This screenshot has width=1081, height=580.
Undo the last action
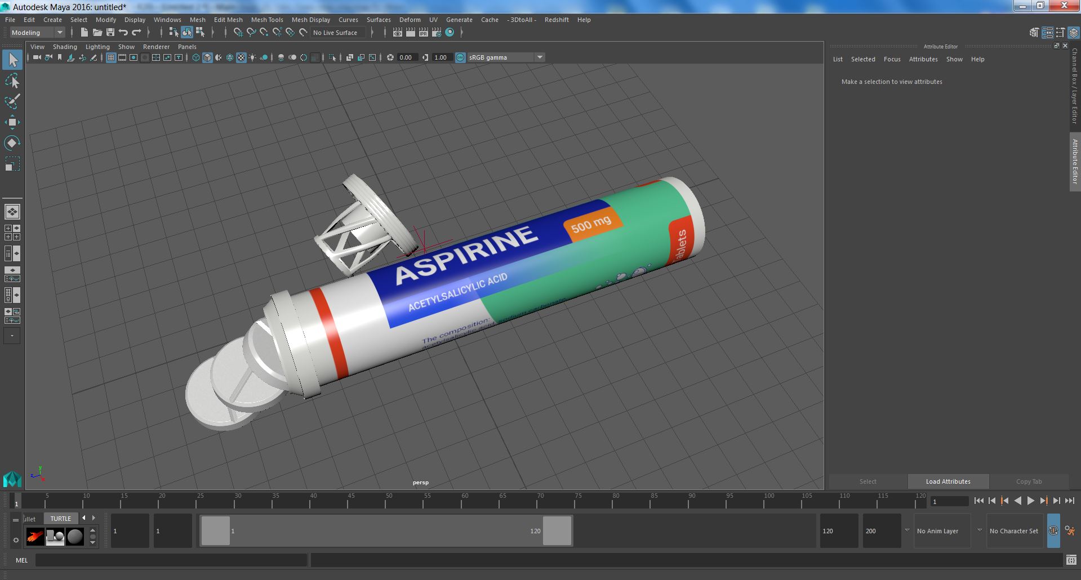pos(123,32)
